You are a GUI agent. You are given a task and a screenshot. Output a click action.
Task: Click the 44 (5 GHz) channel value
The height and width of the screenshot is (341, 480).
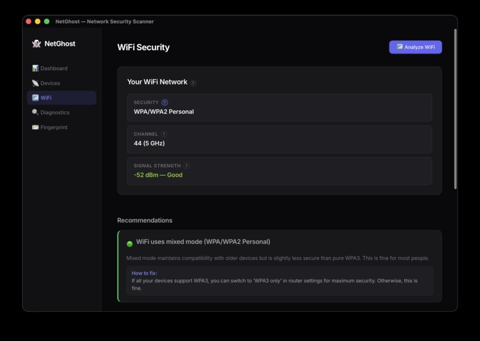pyautogui.click(x=149, y=143)
